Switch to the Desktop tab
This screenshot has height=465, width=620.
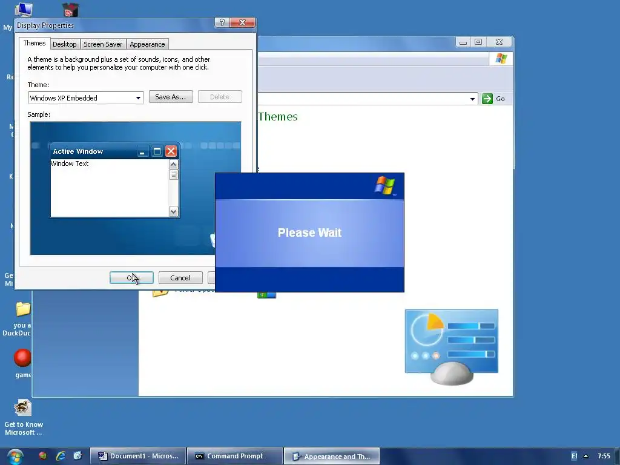[x=64, y=44]
